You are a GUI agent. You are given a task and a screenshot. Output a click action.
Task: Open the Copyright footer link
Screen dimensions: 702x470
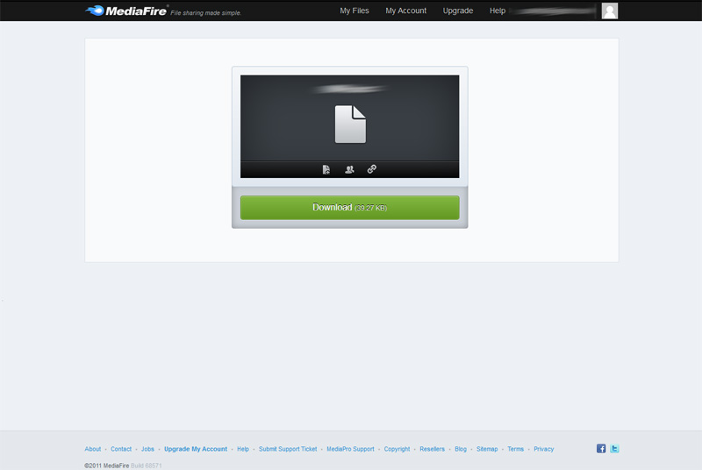click(397, 449)
